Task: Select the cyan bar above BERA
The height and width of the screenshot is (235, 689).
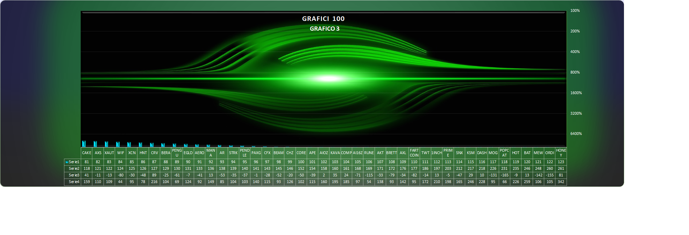Action: click(x=163, y=145)
